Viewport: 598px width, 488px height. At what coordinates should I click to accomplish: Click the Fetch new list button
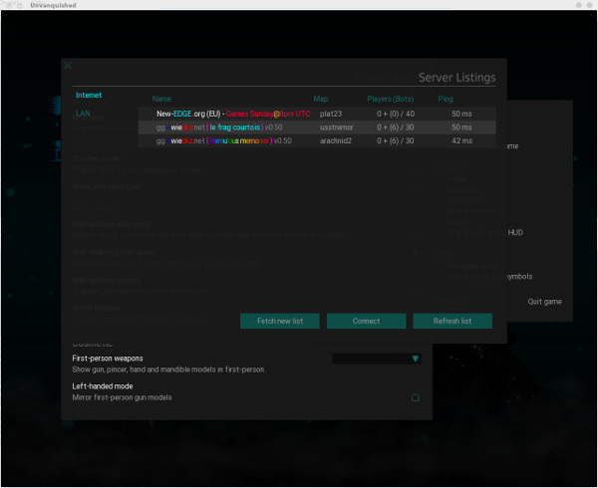(287, 321)
